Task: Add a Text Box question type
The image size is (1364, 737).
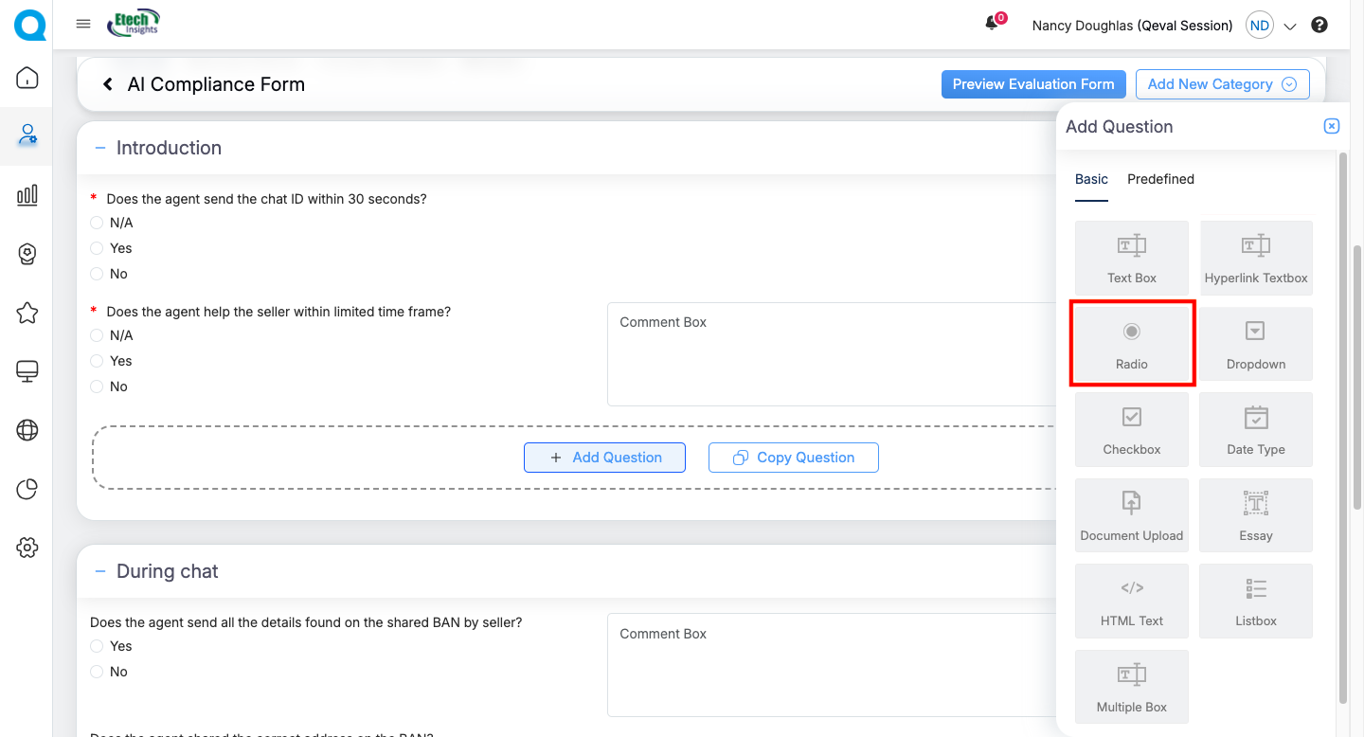Action: [x=1131, y=258]
